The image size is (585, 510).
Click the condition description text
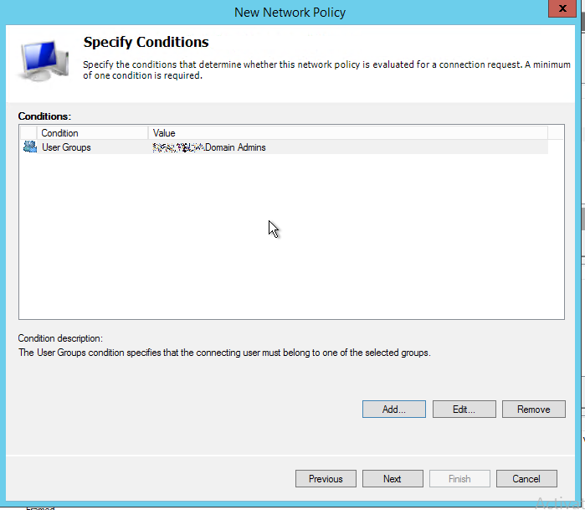click(224, 353)
